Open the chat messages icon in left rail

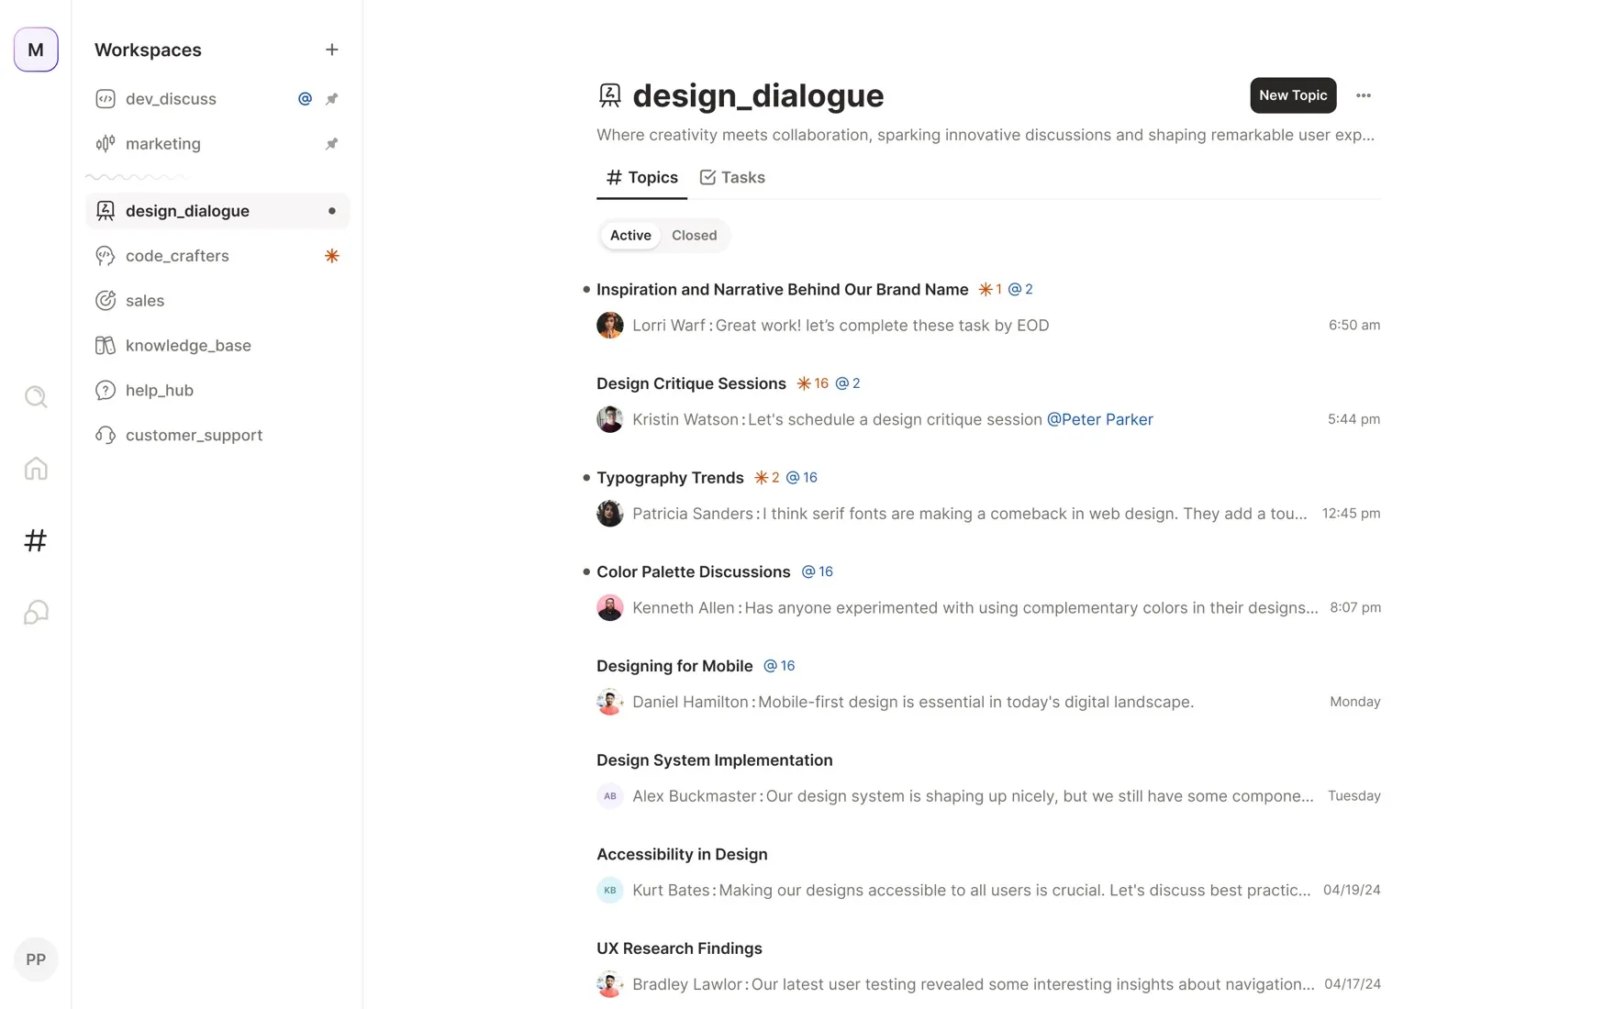pyautogui.click(x=36, y=612)
